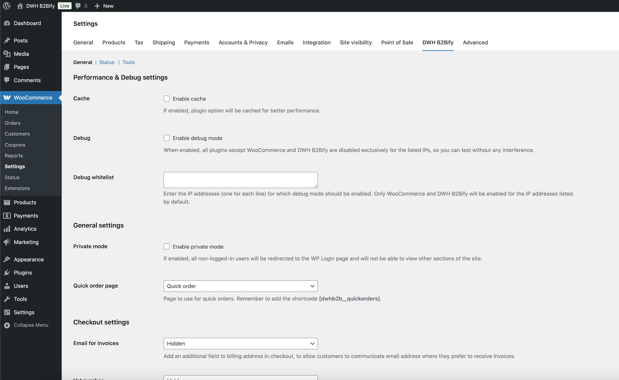Open the Reports submenu item
Viewport: 619px width, 380px height.
(x=13, y=155)
